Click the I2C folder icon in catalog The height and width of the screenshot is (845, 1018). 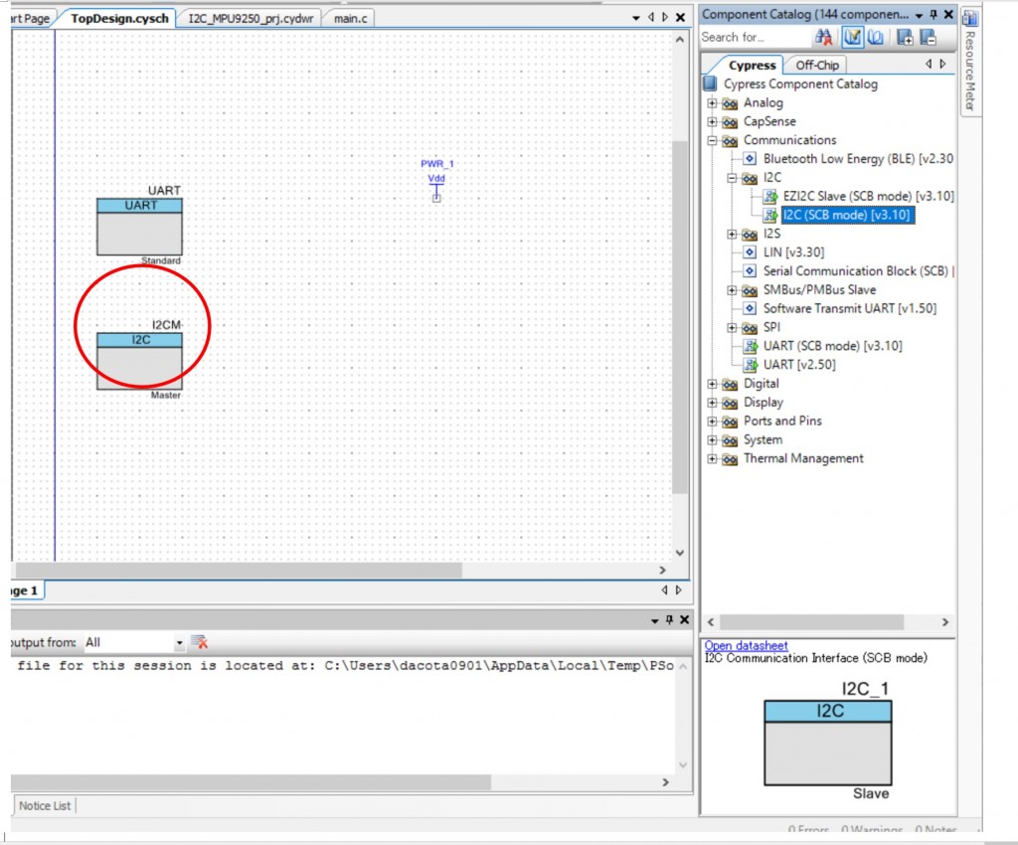pyautogui.click(x=750, y=179)
